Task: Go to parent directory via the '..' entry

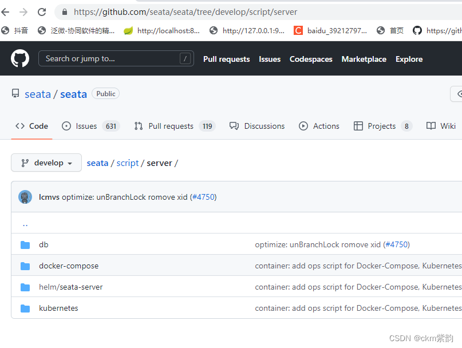Action: click(25, 223)
